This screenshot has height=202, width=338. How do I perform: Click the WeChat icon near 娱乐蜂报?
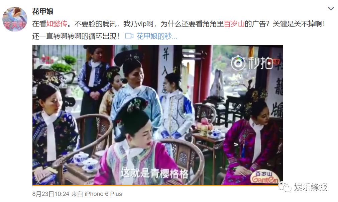click(285, 187)
